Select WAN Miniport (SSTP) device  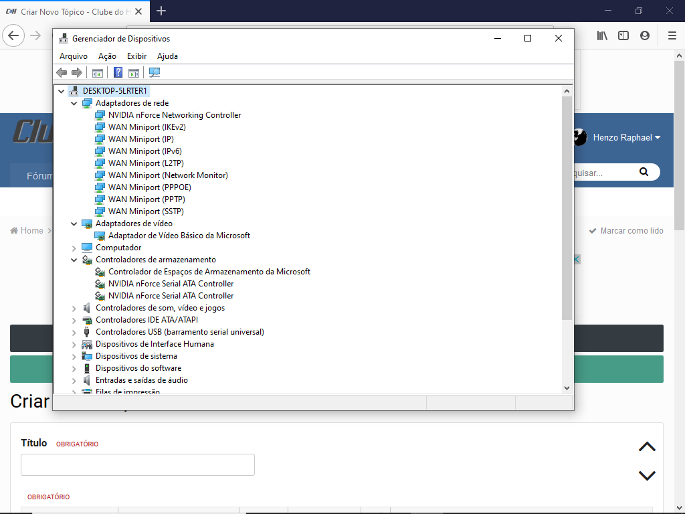tap(146, 211)
